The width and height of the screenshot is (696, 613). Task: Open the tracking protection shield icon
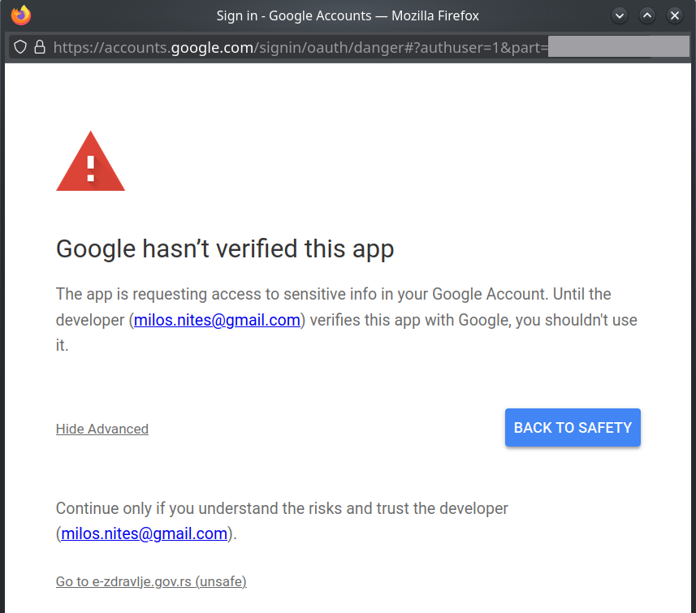pyautogui.click(x=20, y=47)
